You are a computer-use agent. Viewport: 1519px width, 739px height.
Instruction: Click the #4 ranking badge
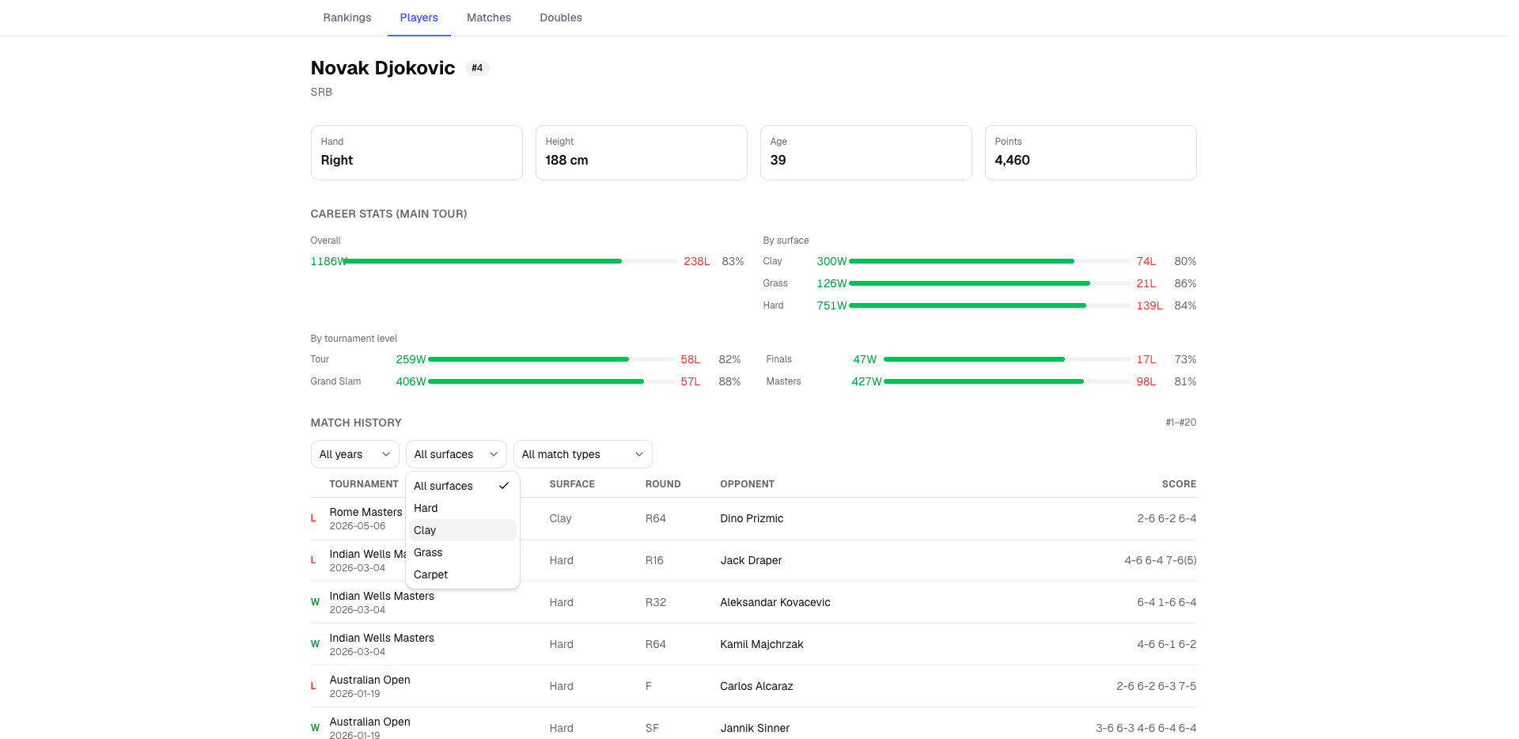(477, 68)
